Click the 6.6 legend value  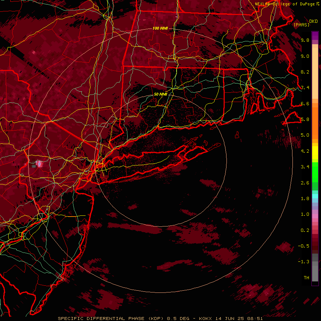pos(305,103)
